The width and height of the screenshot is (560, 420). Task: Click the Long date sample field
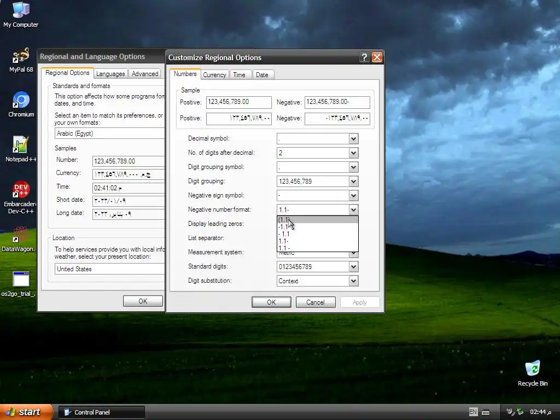[129, 214]
